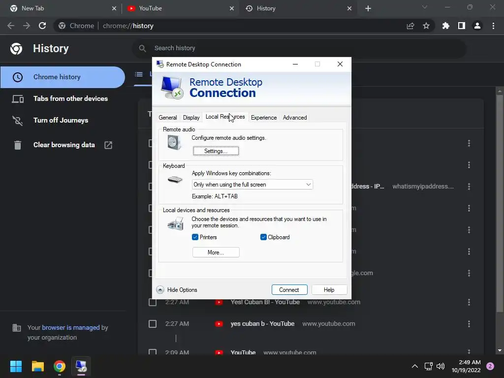Switch to the Display tab
Image resolution: width=504 pixels, height=378 pixels.
pyautogui.click(x=191, y=118)
